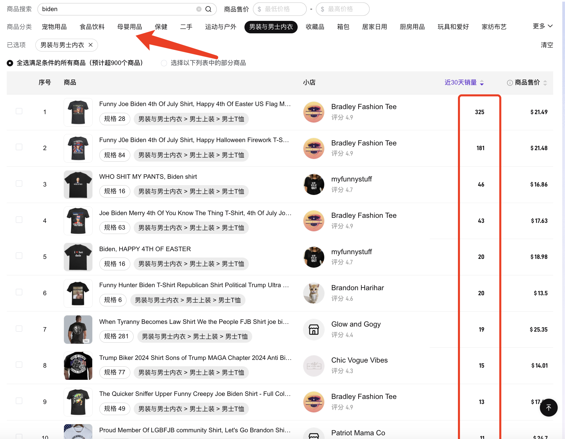Screen dimensions: 565x439
Task: Click the 清空 clear filters link
Action: [546, 45]
